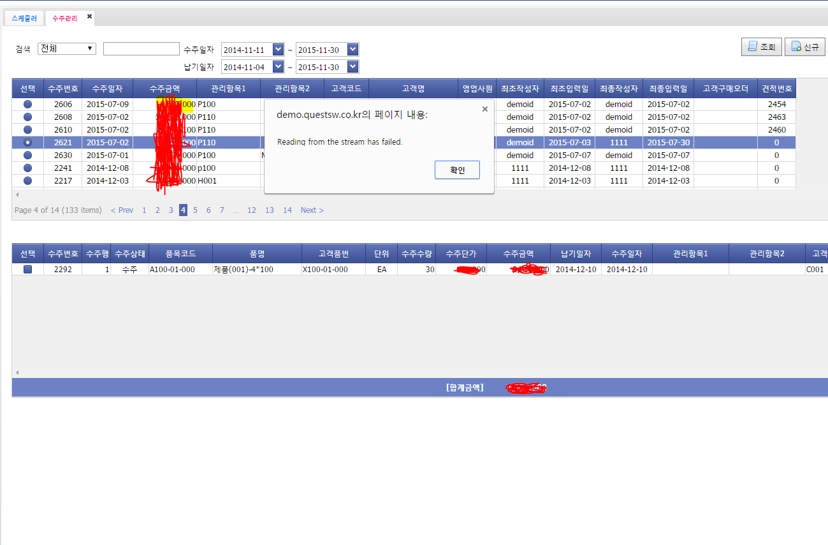
Task: Click 확인 button in error dialog
Action: point(457,170)
